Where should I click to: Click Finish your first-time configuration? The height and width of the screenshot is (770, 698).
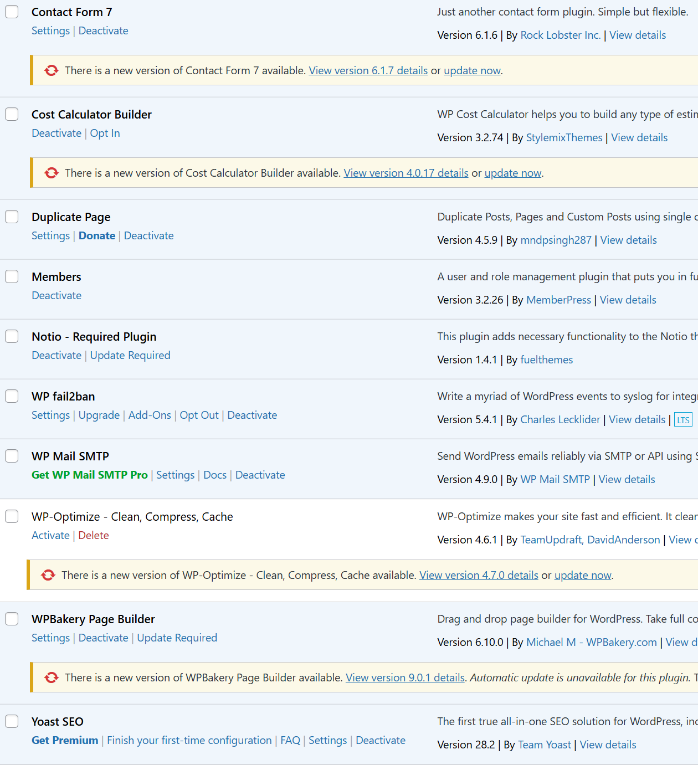click(189, 740)
